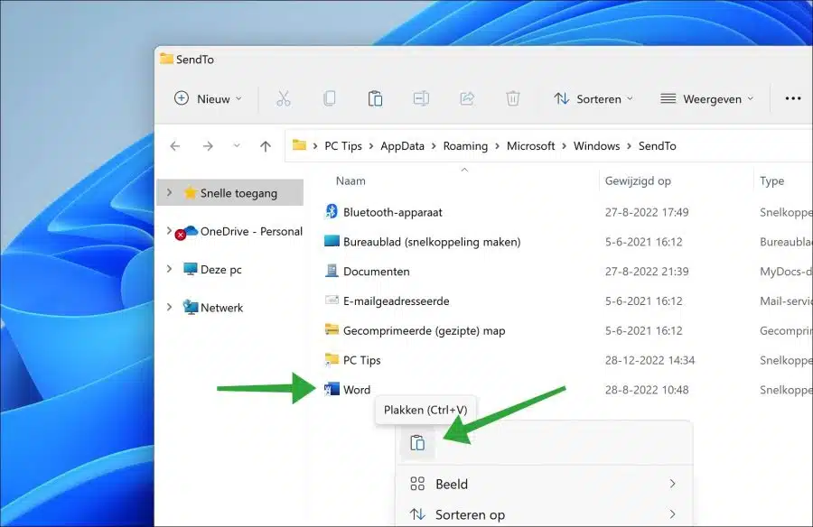Open the Weergeven dropdown
813x527 pixels.
tap(706, 98)
